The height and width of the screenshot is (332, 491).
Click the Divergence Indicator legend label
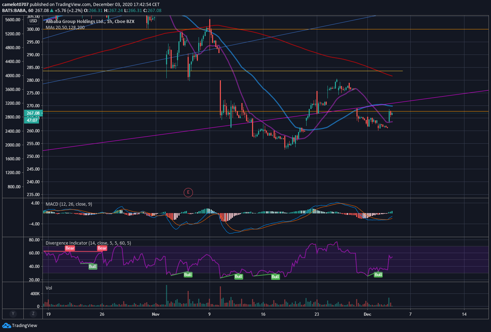[x=88, y=243]
